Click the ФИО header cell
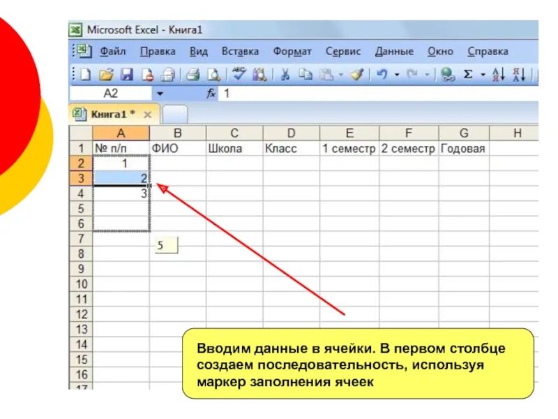Viewport: 558px width, 419px height. coord(178,148)
